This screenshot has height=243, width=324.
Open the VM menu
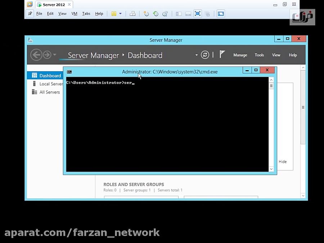(74, 13)
